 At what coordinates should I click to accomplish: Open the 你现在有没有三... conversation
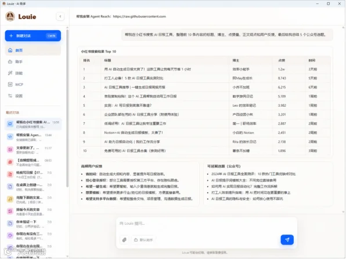pyautogui.click(x=33, y=236)
